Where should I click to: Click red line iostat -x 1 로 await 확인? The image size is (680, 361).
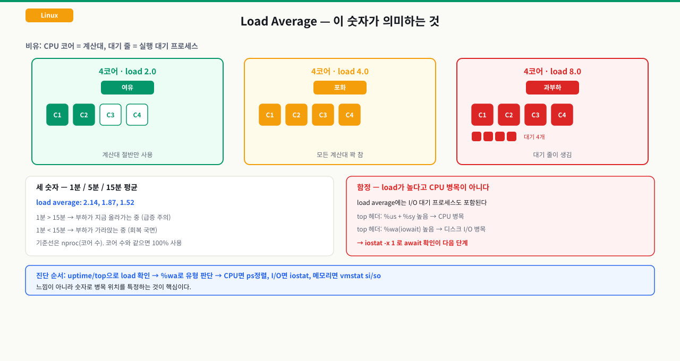pyautogui.click(x=412, y=243)
